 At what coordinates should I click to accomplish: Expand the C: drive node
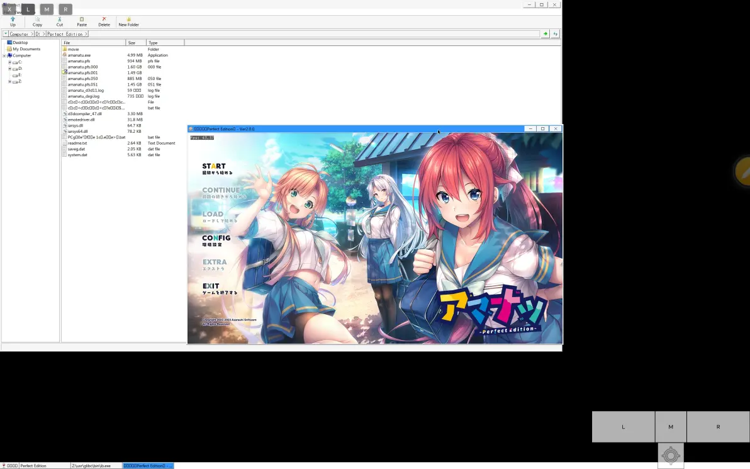click(9, 62)
